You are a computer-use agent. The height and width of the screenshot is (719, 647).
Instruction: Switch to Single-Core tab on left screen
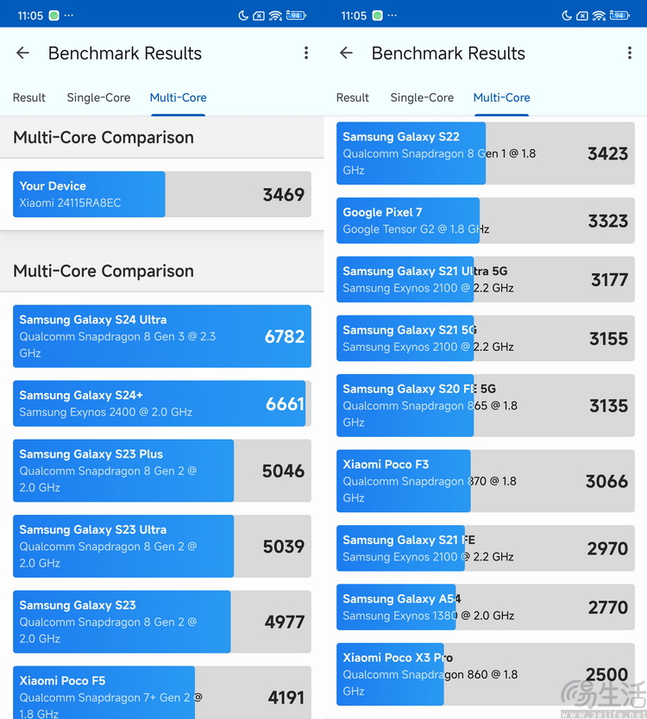[98, 97]
